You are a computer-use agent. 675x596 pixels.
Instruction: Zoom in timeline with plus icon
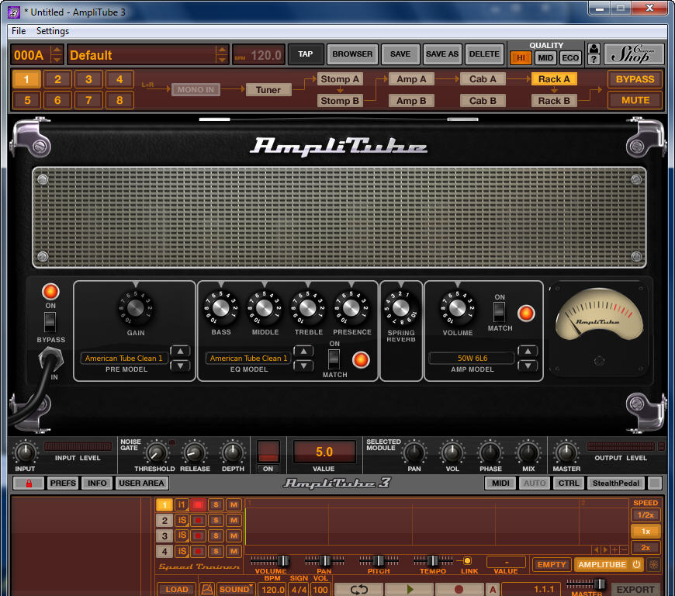pos(614,549)
